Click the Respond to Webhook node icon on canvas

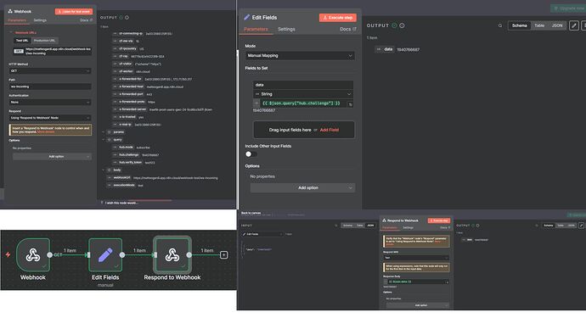click(172, 255)
